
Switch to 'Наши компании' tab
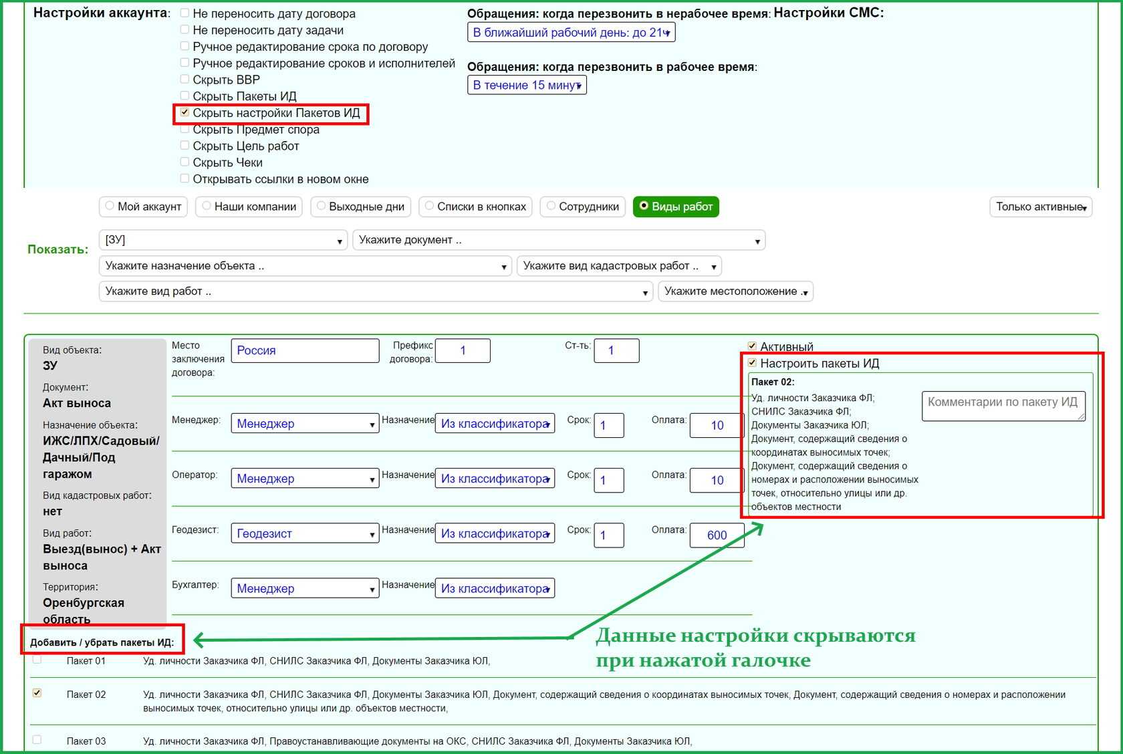pos(249,207)
